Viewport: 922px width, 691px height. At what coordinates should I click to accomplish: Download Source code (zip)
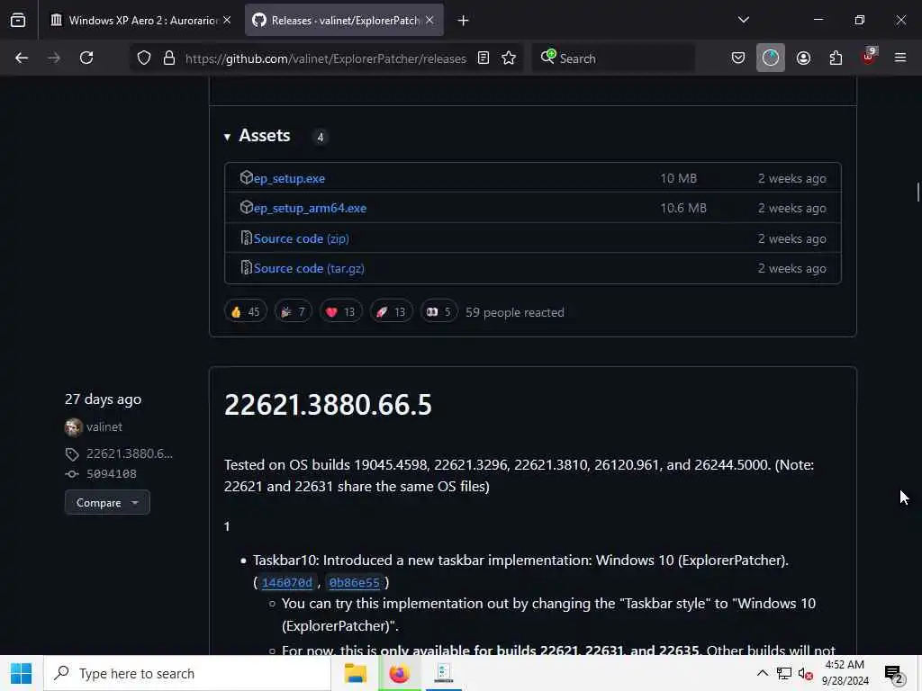301,238
